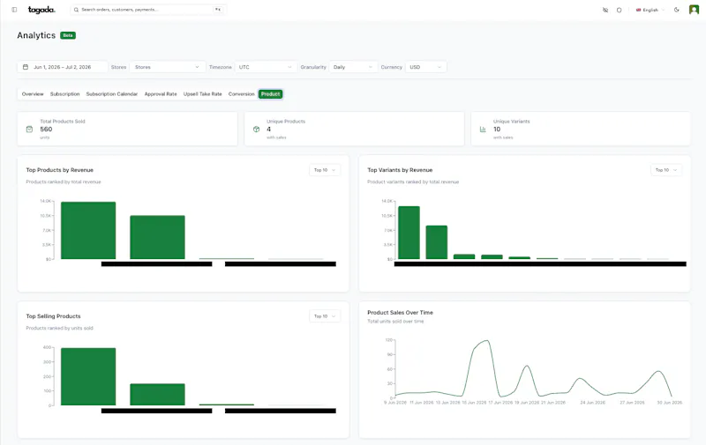Toggle the hidden-eye privacy icon

click(605, 10)
